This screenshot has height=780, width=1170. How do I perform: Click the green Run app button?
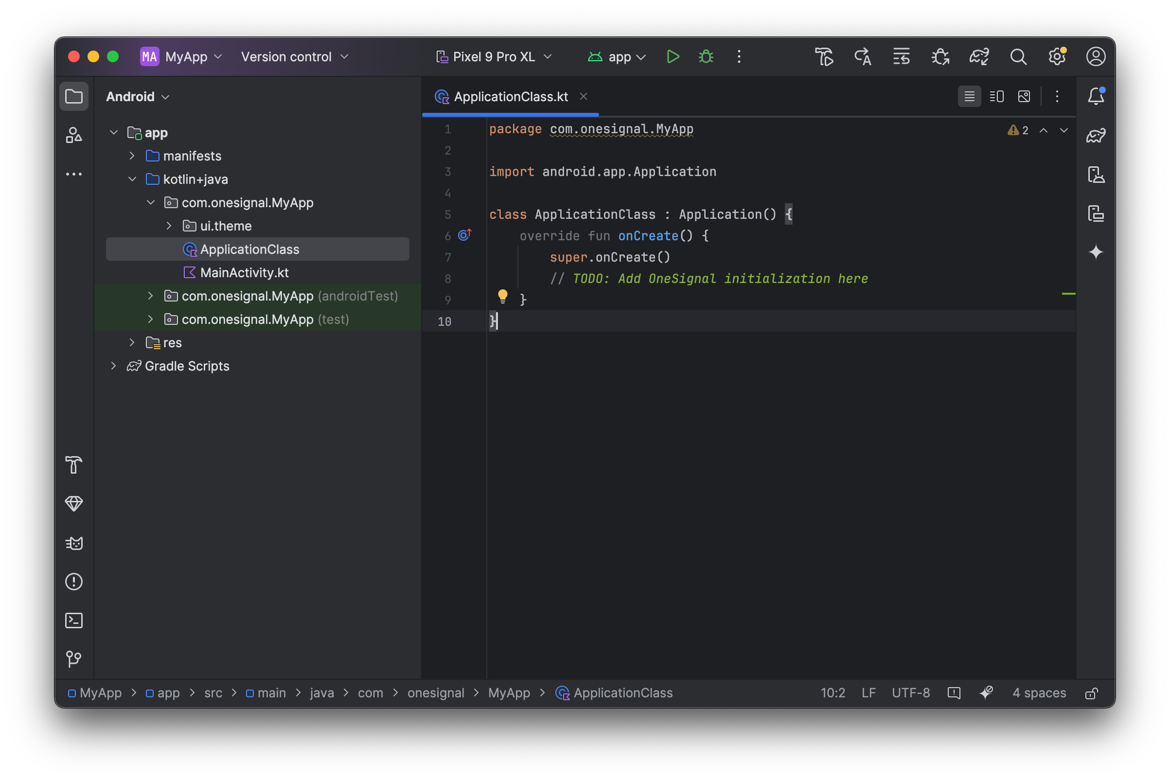[x=673, y=57]
